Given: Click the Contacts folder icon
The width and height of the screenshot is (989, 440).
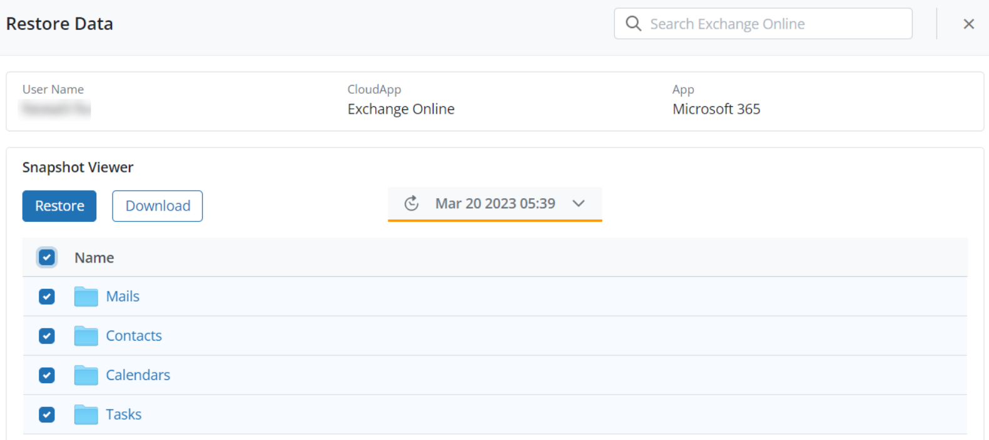Looking at the screenshot, I should click(86, 336).
